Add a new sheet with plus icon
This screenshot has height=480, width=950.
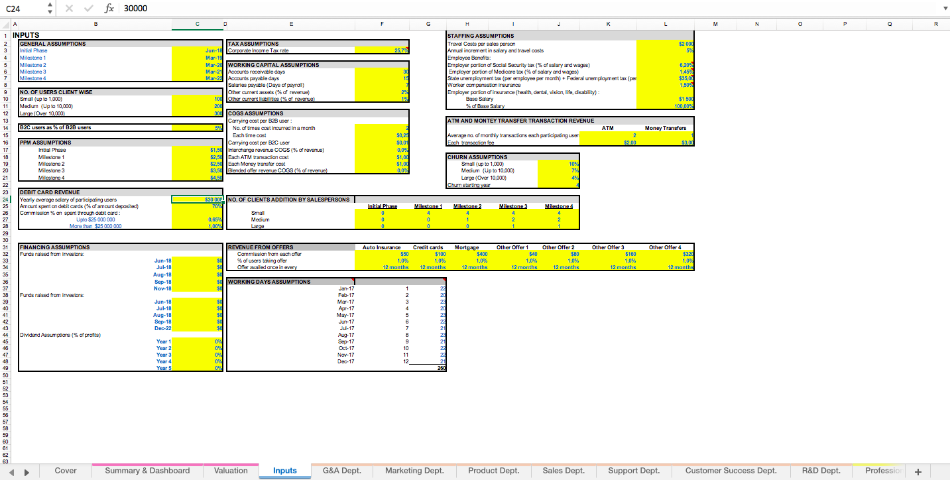(x=918, y=471)
